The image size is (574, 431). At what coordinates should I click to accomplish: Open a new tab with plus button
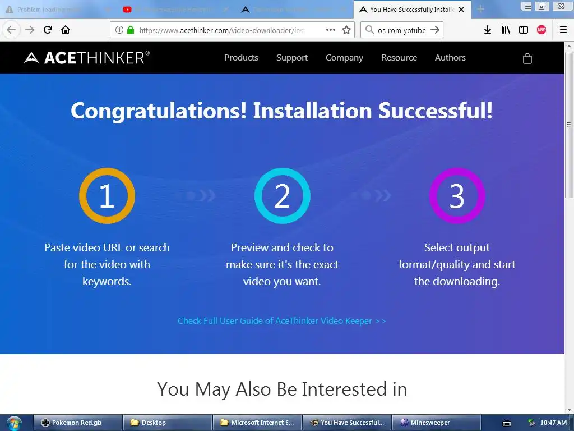tap(480, 10)
